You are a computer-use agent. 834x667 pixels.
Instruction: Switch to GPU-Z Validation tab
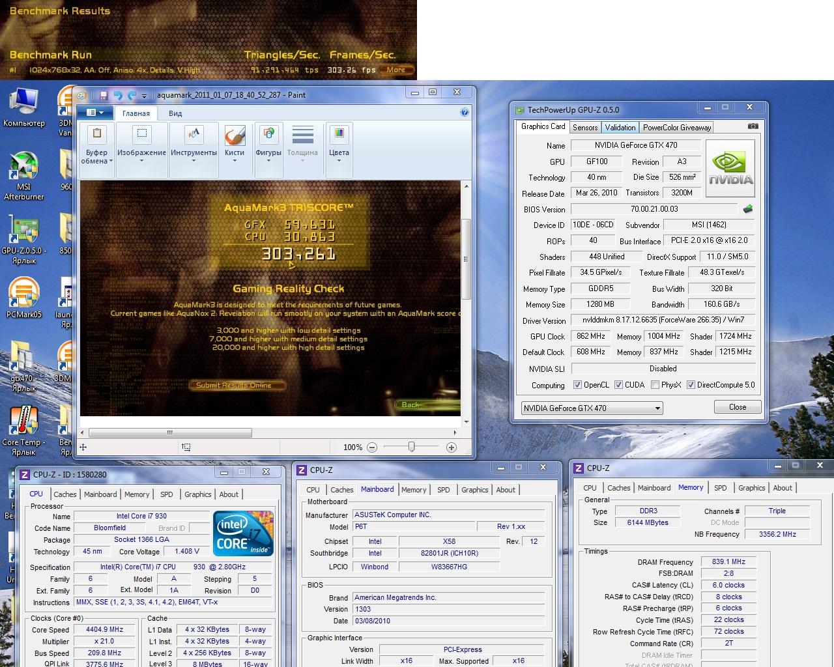[x=620, y=128]
